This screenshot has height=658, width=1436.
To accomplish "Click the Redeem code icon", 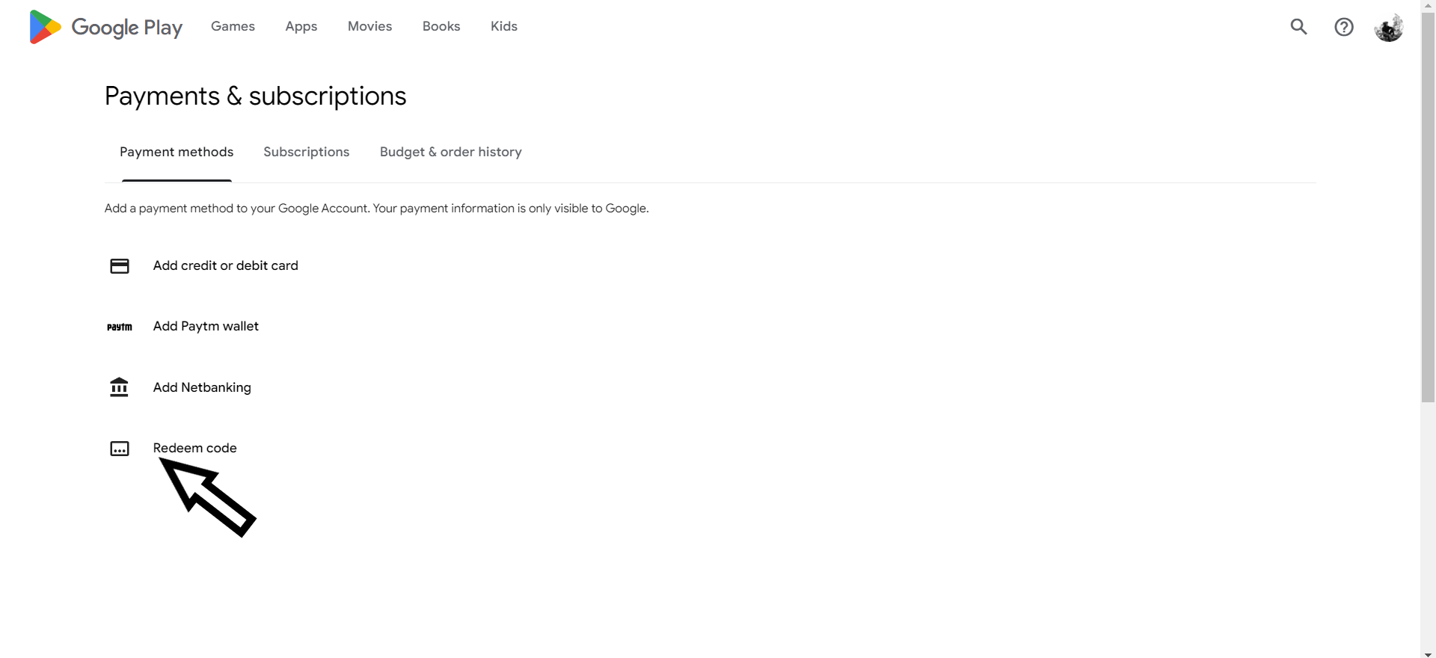I will (120, 449).
